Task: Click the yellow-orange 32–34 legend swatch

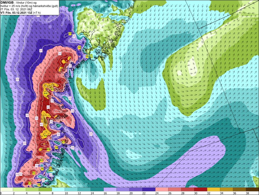Action: [x=214, y=189]
